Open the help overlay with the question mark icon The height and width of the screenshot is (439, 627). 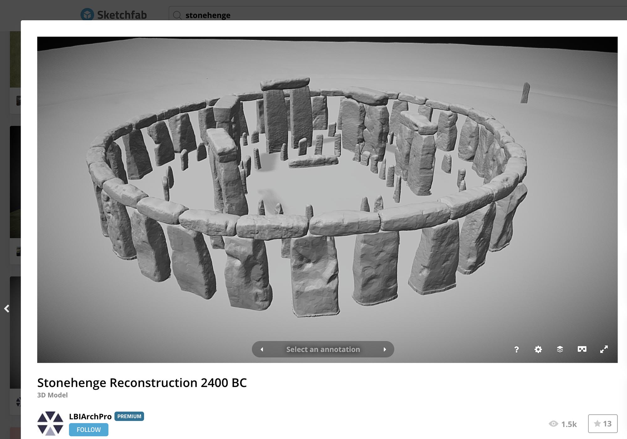click(x=517, y=349)
